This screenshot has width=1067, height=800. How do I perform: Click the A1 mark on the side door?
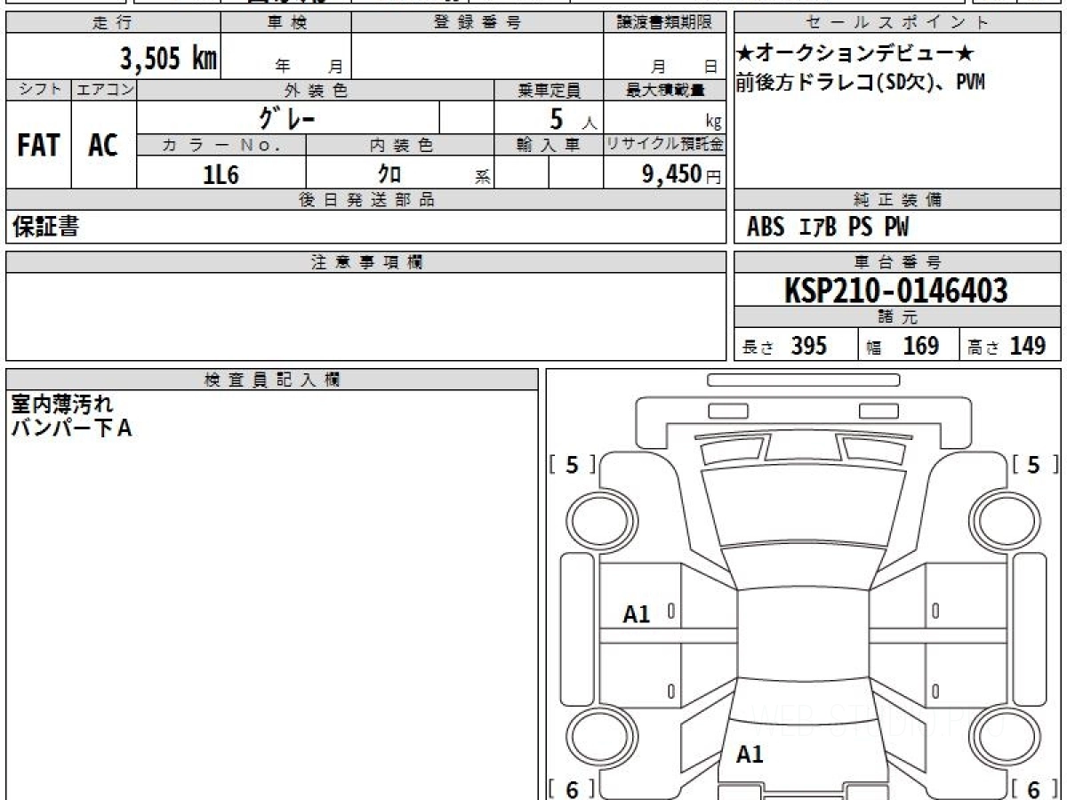636,613
